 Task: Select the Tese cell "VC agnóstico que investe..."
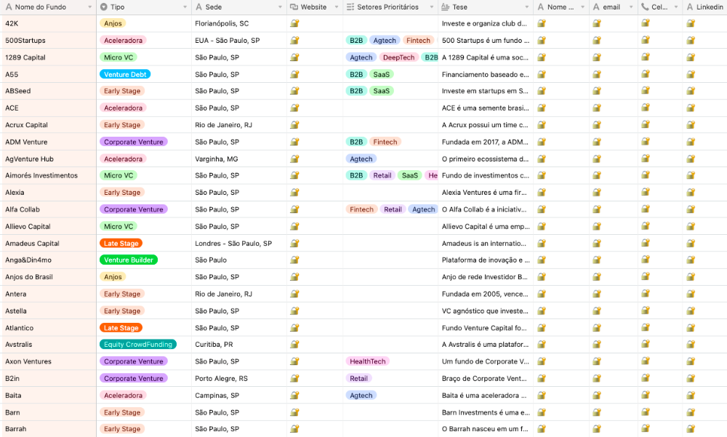(486, 310)
